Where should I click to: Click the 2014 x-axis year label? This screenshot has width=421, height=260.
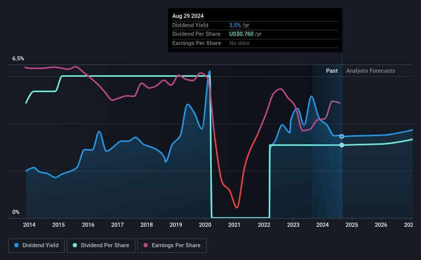click(x=29, y=225)
